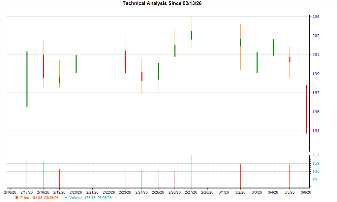Select the 2/17/26 green candlestick
The height and width of the screenshot is (202, 337).
pos(27,79)
